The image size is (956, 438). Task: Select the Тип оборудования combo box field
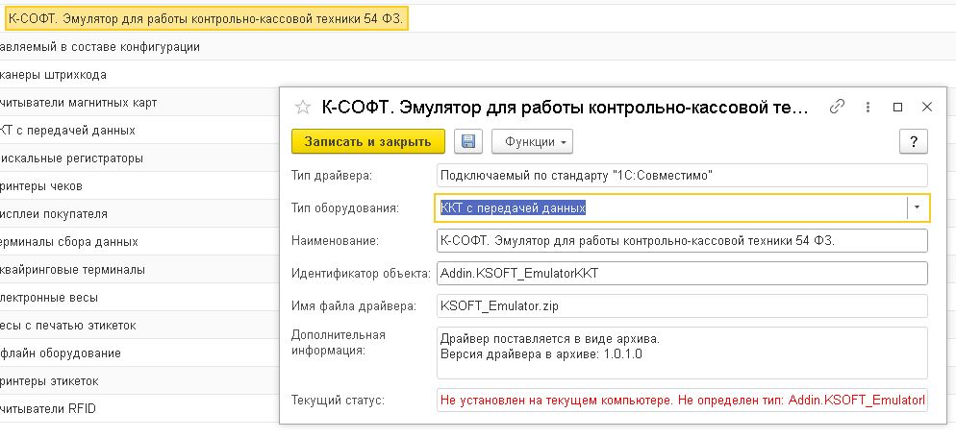682,207
